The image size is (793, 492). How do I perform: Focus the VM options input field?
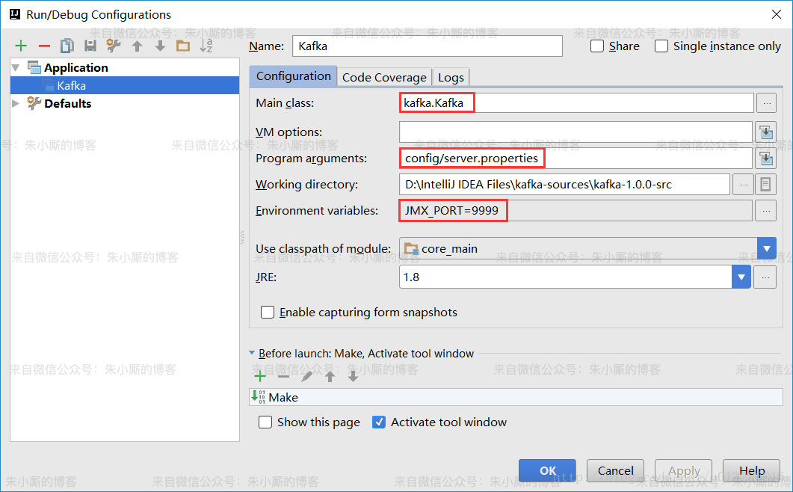[576, 132]
